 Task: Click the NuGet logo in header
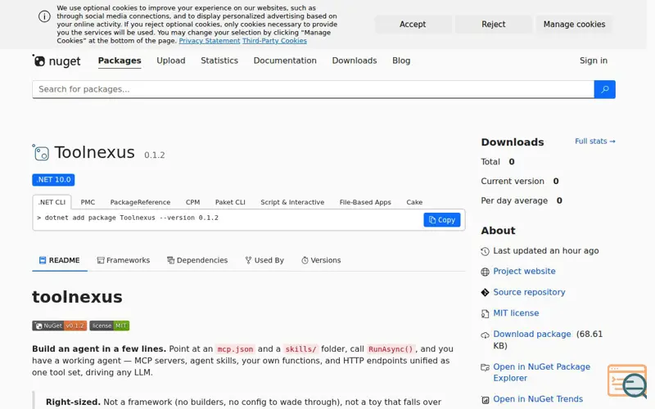click(56, 61)
